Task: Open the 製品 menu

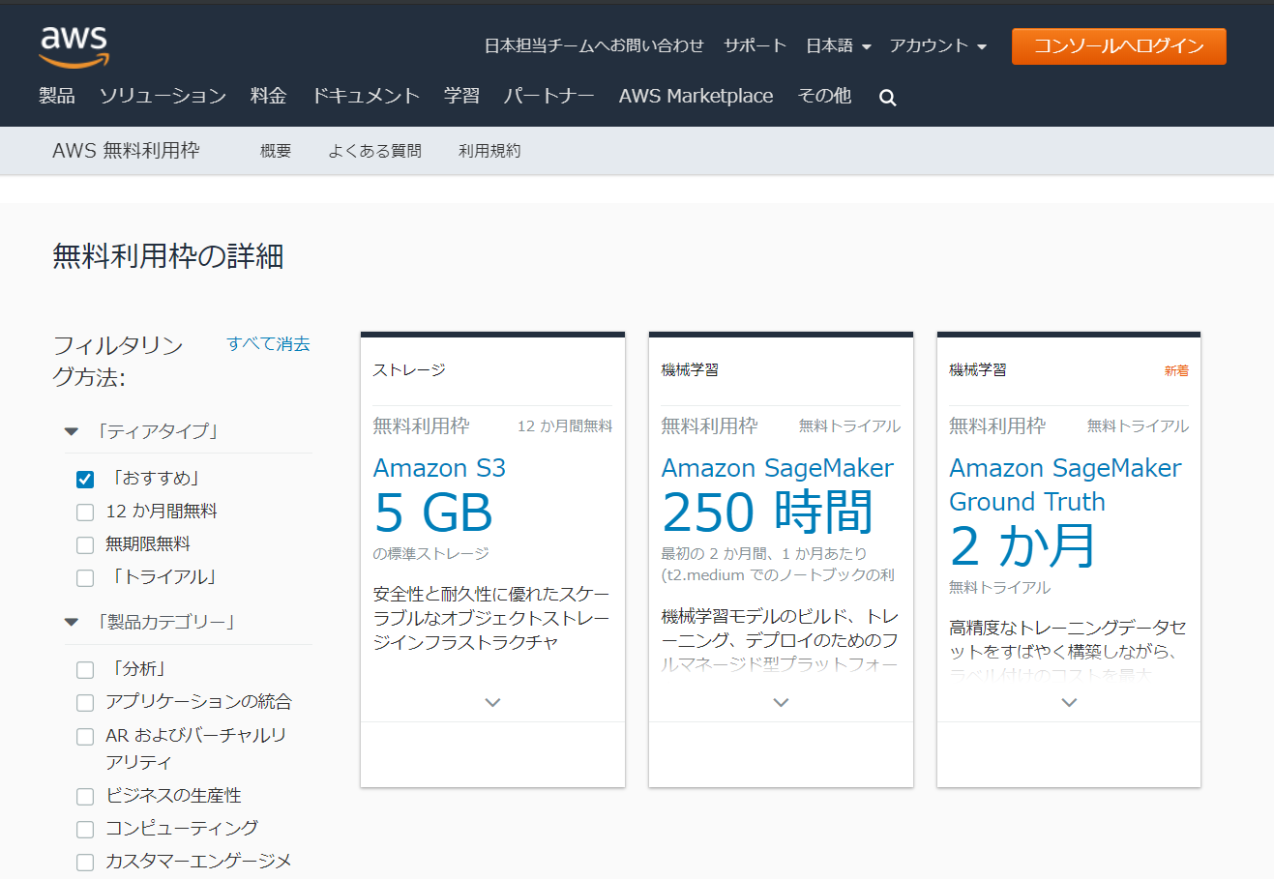Action: pyautogui.click(x=57, y=96)
